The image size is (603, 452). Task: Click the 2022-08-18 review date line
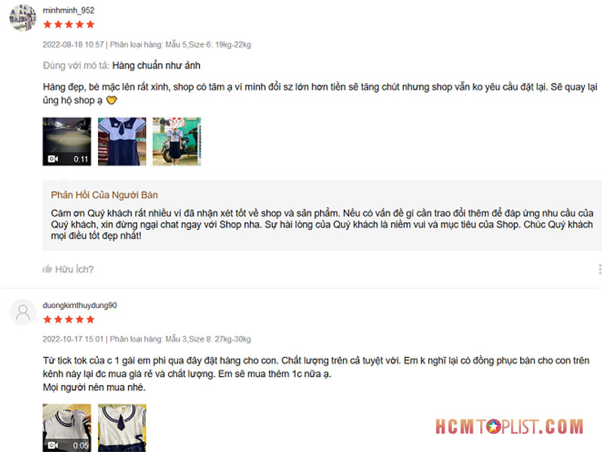coord(146,44)
